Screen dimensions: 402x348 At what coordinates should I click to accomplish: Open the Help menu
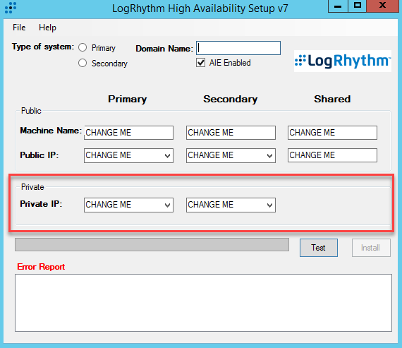click(47, 28)
